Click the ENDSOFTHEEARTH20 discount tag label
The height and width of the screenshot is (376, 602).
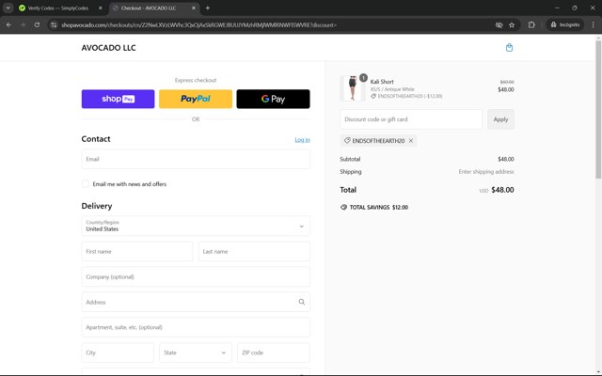coord(378,141)
